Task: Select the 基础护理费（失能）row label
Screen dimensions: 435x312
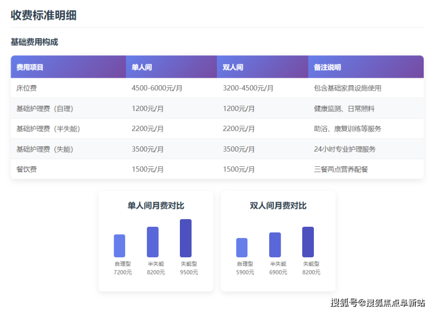Action: coord(45,149)
